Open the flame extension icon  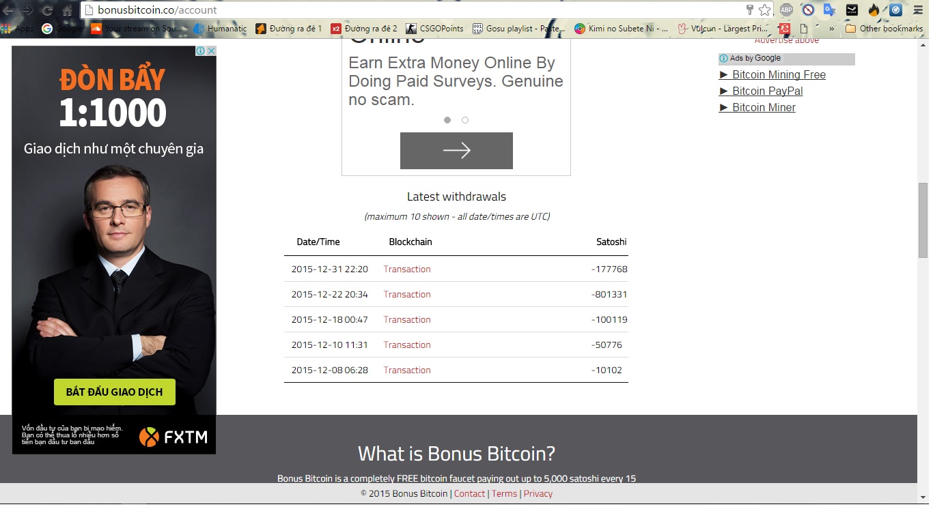pyautogui.click(x=874, y=10)
